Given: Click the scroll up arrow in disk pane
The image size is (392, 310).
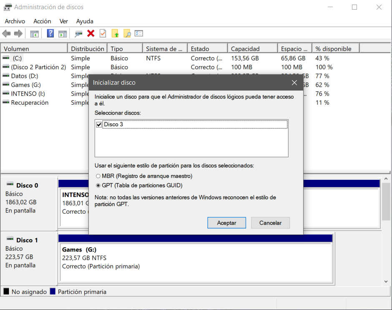Looking at the screenshot, I should [386, 179].
